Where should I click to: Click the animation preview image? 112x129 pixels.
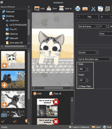(53, 51)
